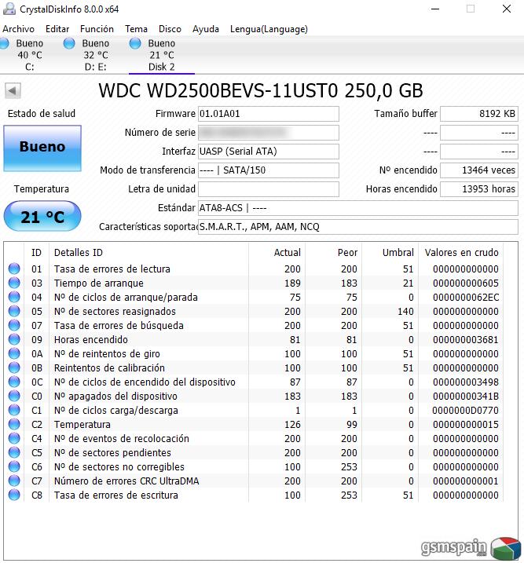Image resolution: width=524 pixels, height=563 pixels.
Task: Click the Estándar field ATA8-ACS
Action: pos(358,208)
